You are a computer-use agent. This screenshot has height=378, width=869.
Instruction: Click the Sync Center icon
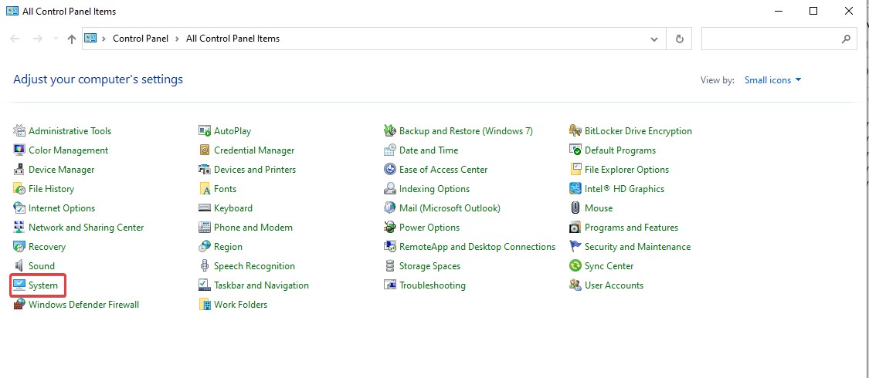[575, 266]
